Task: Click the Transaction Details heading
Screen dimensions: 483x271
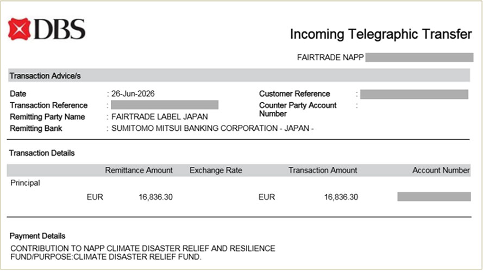Action: coord(42,153)
